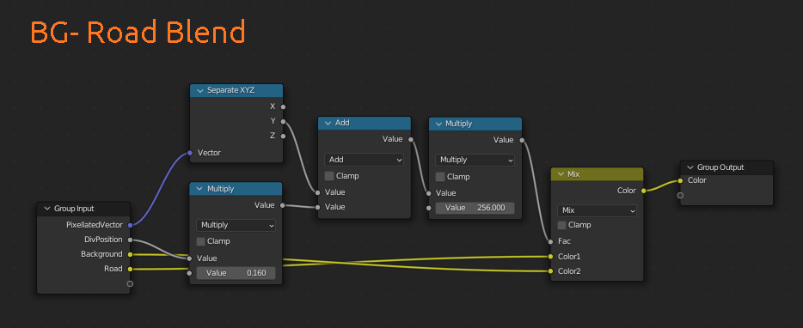Click the Background output socket
Viewport: 803px width, 328px height.
[130, 254]
